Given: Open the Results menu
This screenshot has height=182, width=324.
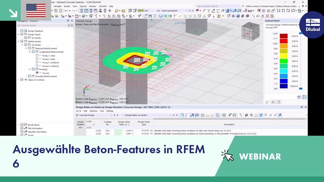Looking at the screenshot, I should [x=67, y=6].
